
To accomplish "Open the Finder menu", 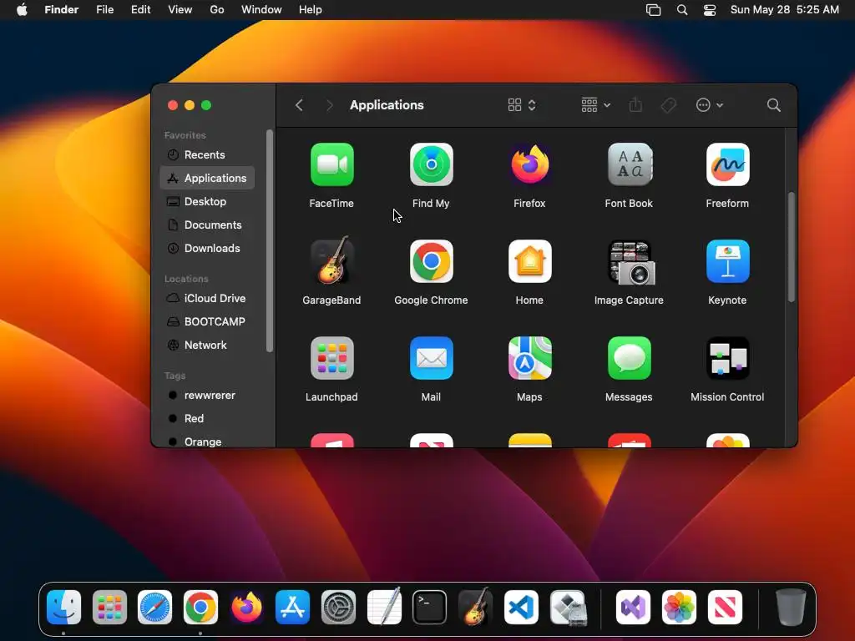I will tap(61, 10).
